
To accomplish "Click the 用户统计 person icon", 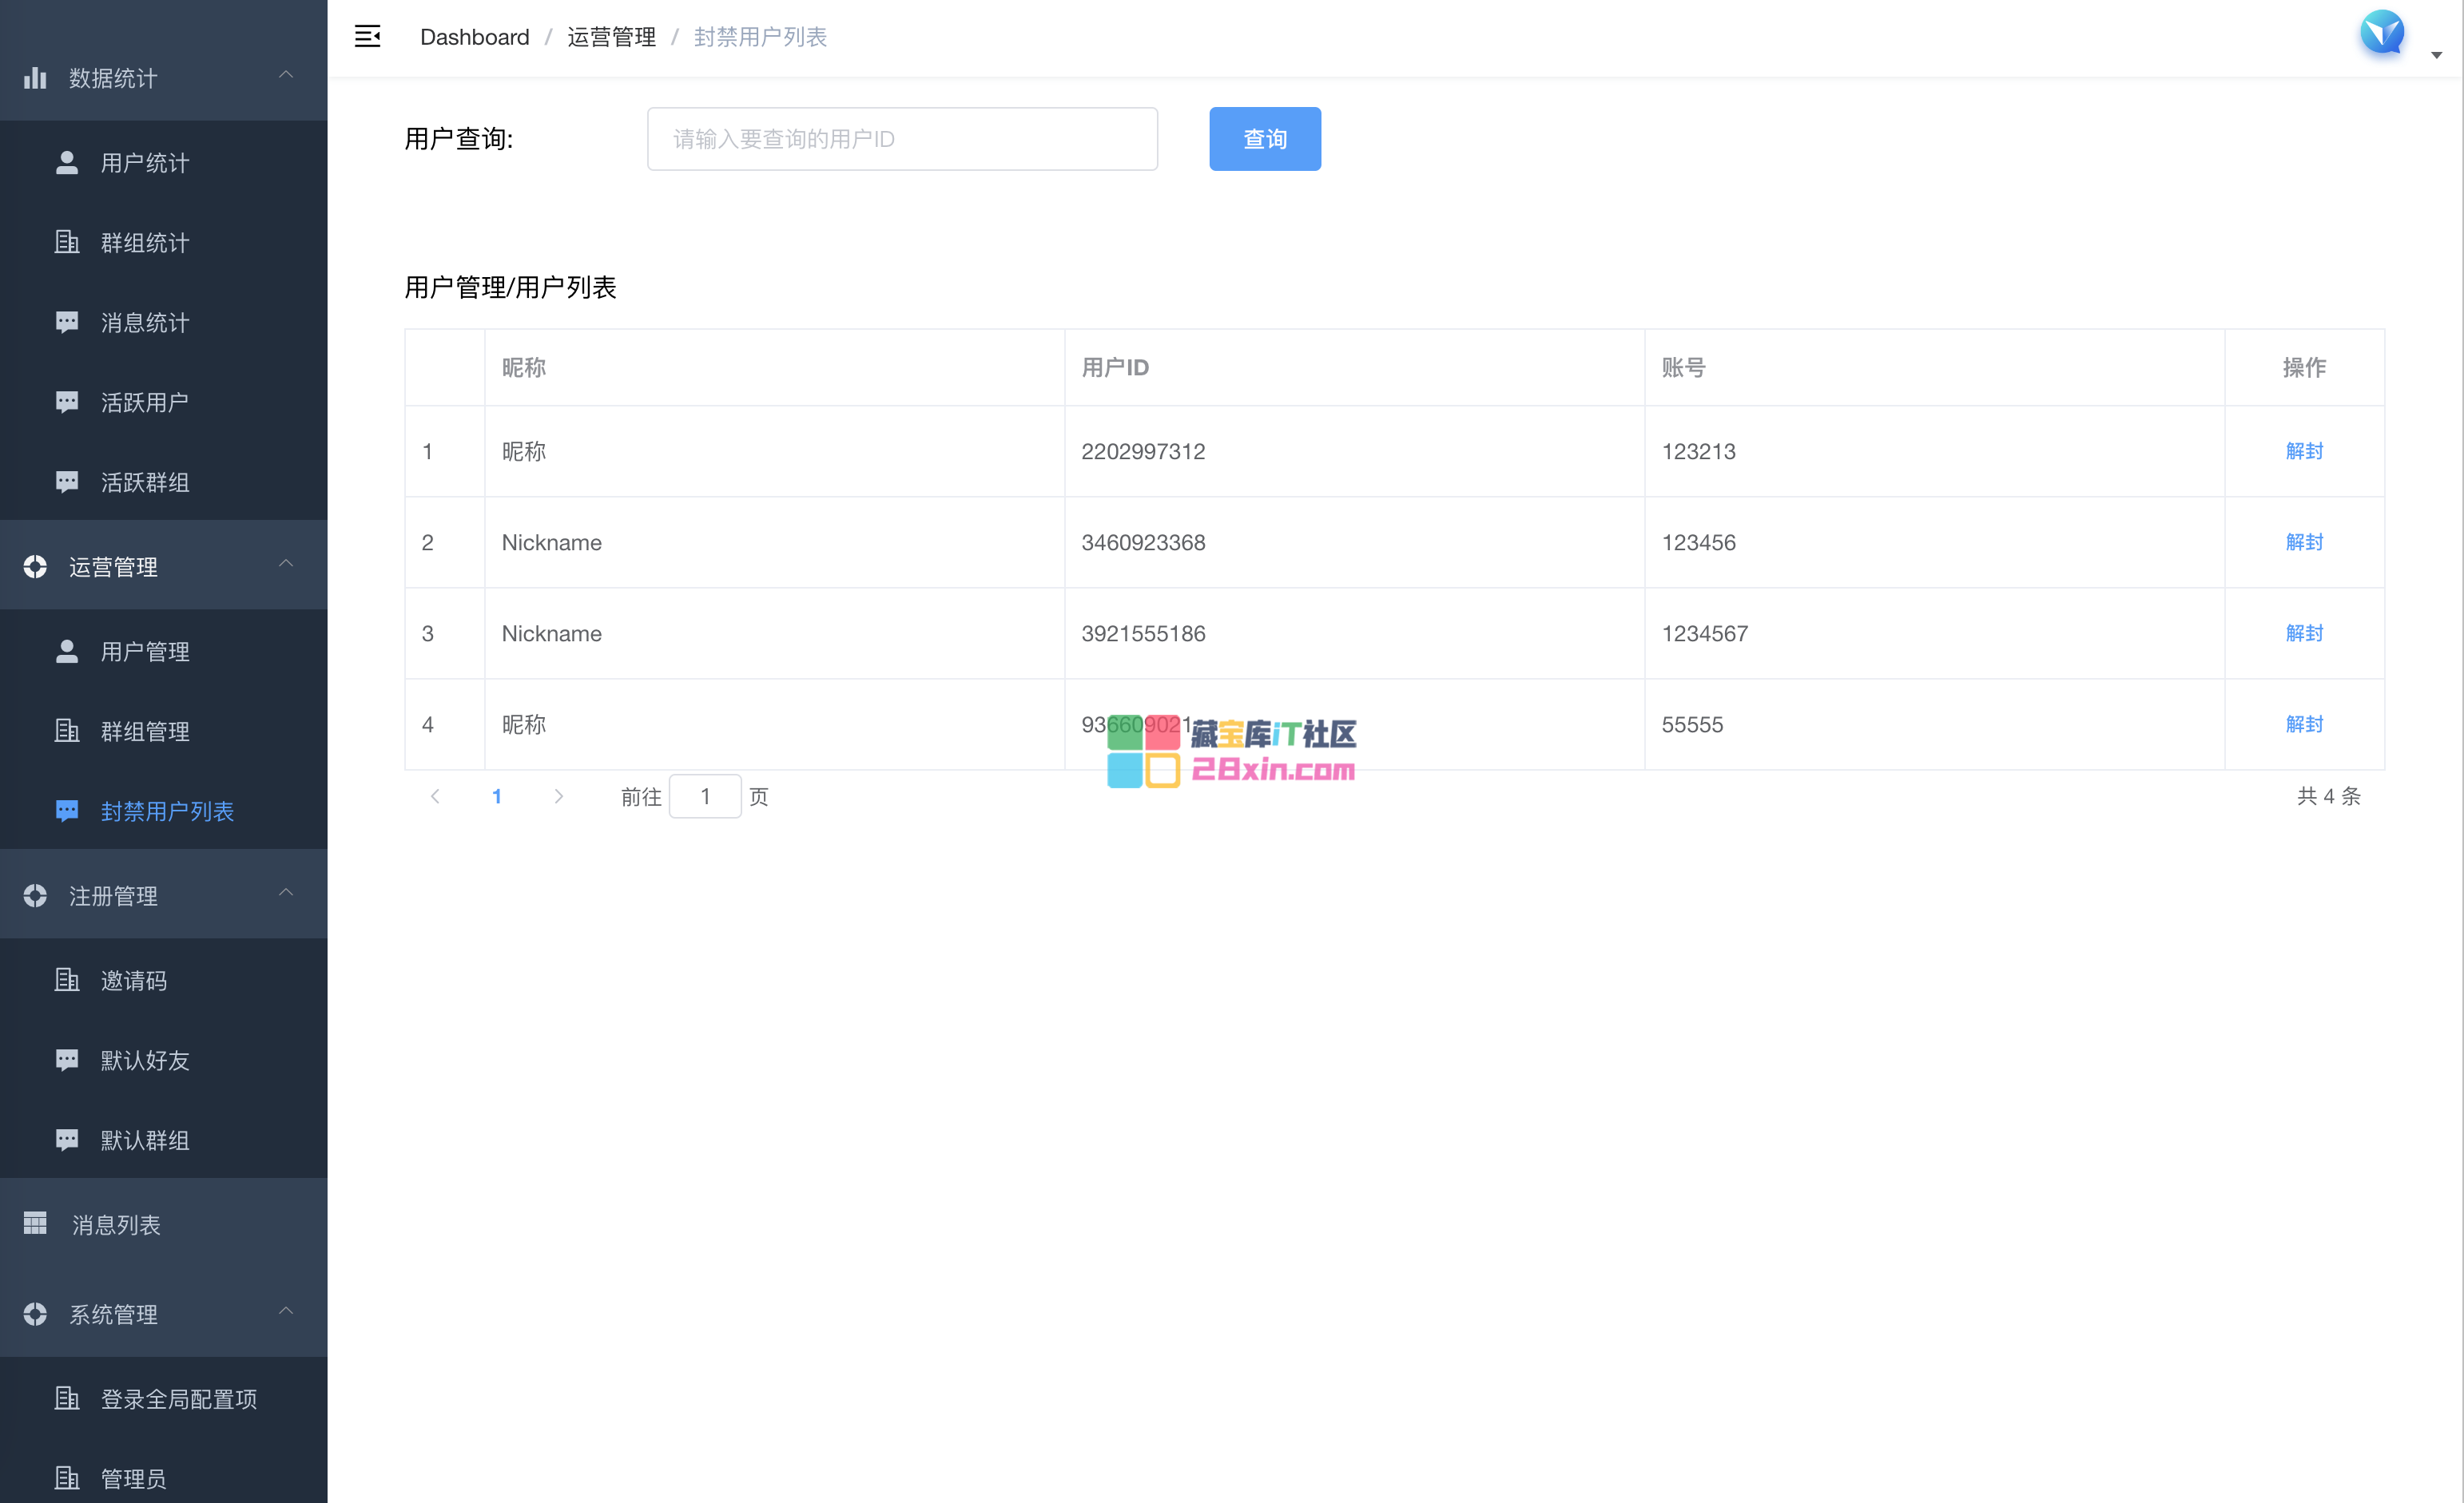I will click(x=67, y=163).
